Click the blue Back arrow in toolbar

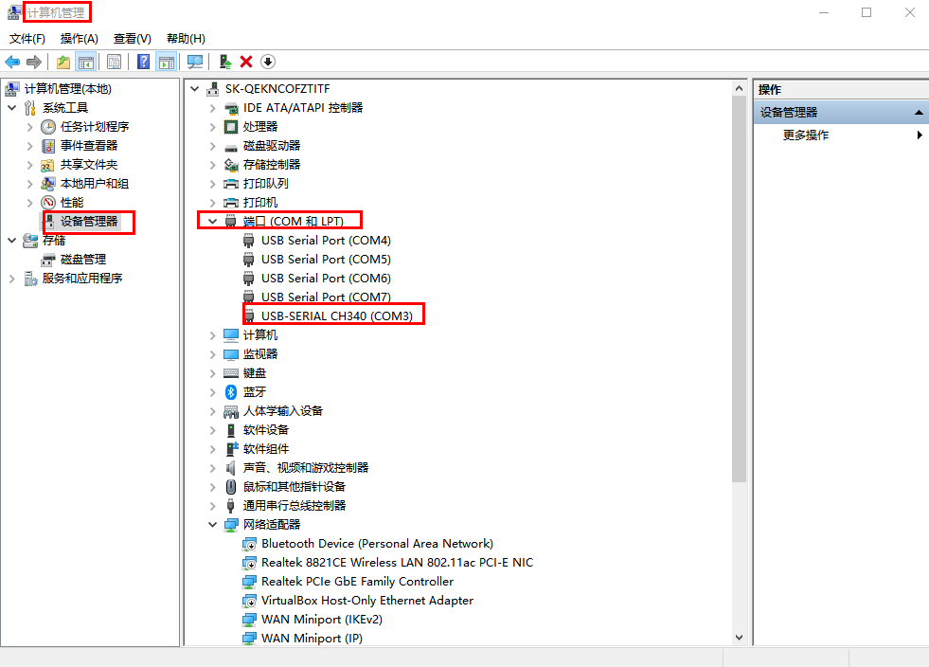[12, 62]
